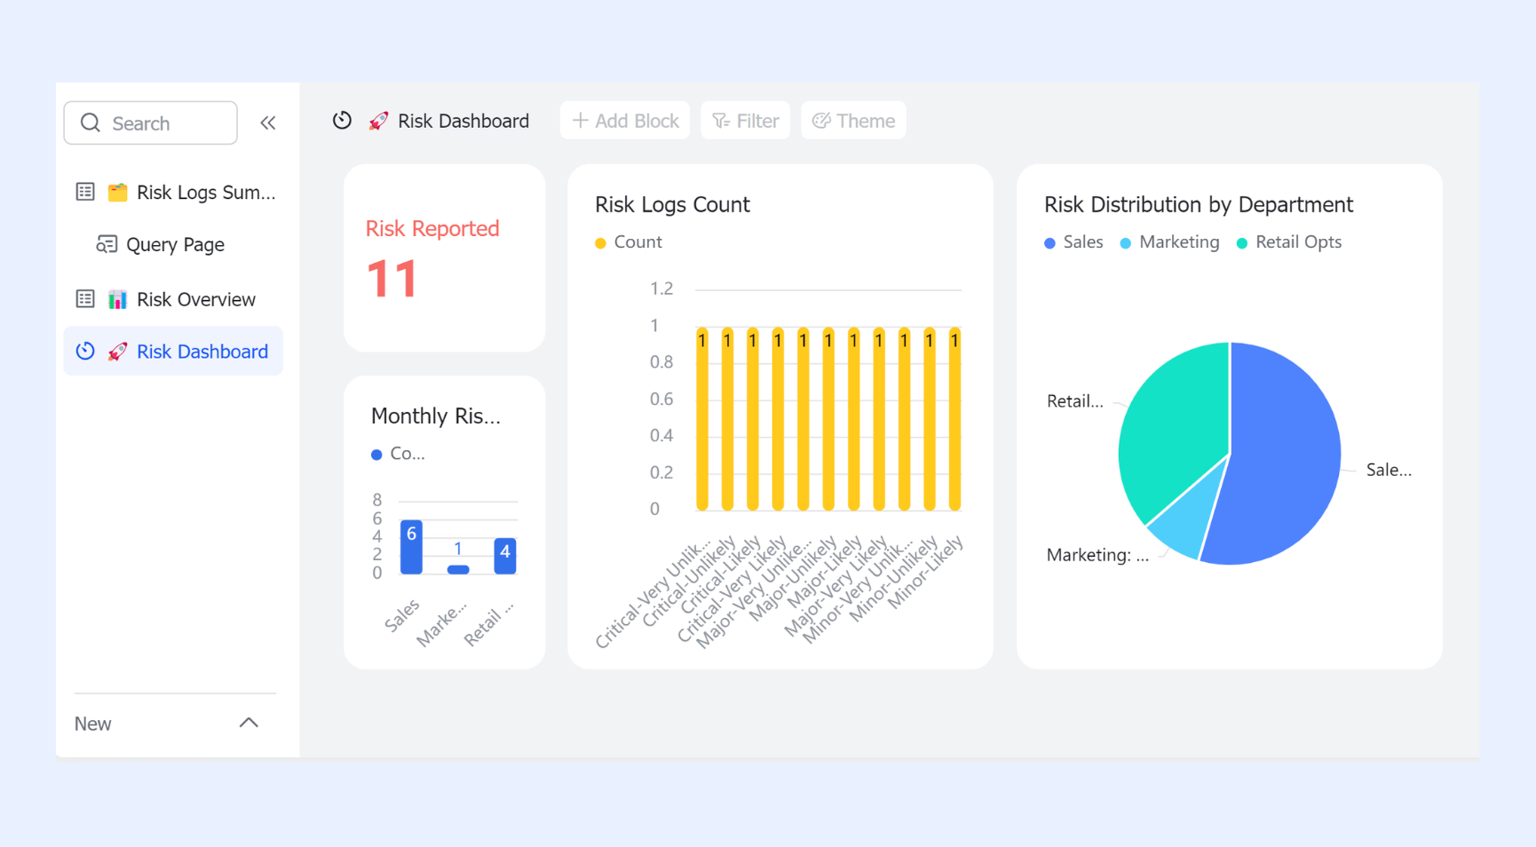Viewport: 1536px width, 847px height.
Task: Open the Query Page item
Action: point(173,244)
